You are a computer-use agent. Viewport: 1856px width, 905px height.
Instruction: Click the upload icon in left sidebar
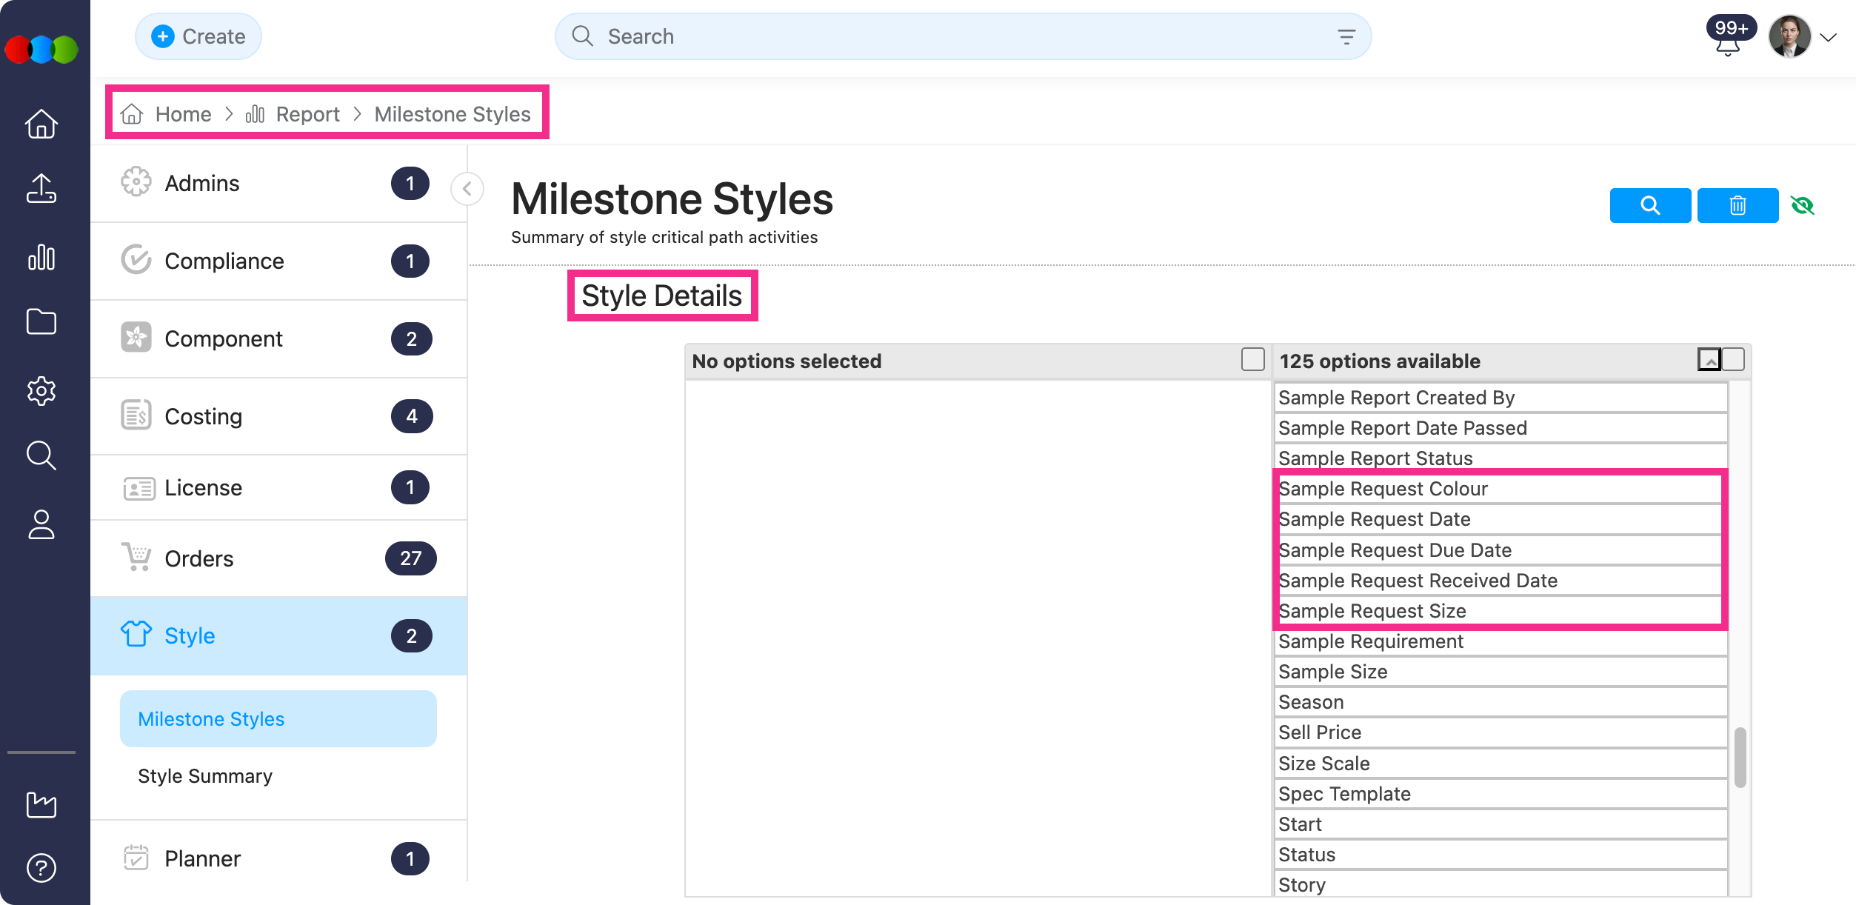click(x=41, y=188)
